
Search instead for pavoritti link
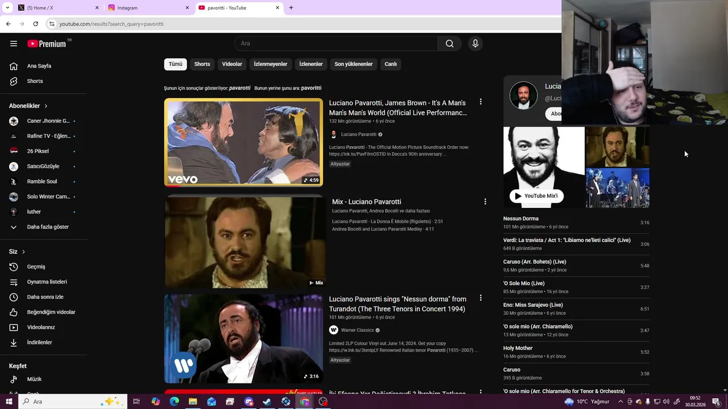(x=311, y=88)
